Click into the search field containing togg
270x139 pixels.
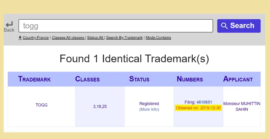[116, 26]
